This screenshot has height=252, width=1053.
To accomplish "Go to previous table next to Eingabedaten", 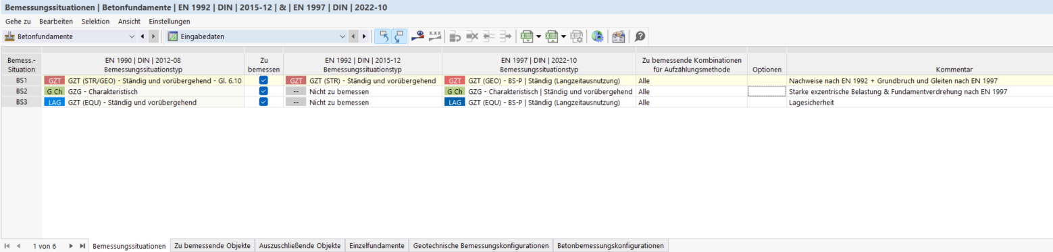I will pyautogui.click(x=353, y=36).
